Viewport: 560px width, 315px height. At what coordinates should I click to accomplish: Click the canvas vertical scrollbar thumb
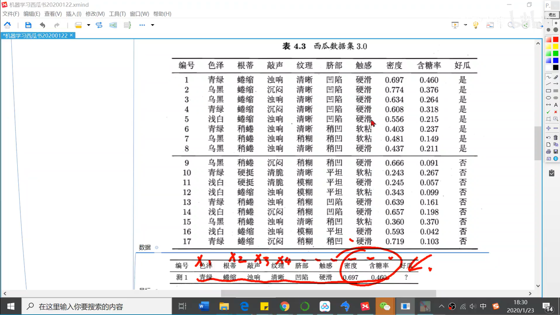[538, 143]
